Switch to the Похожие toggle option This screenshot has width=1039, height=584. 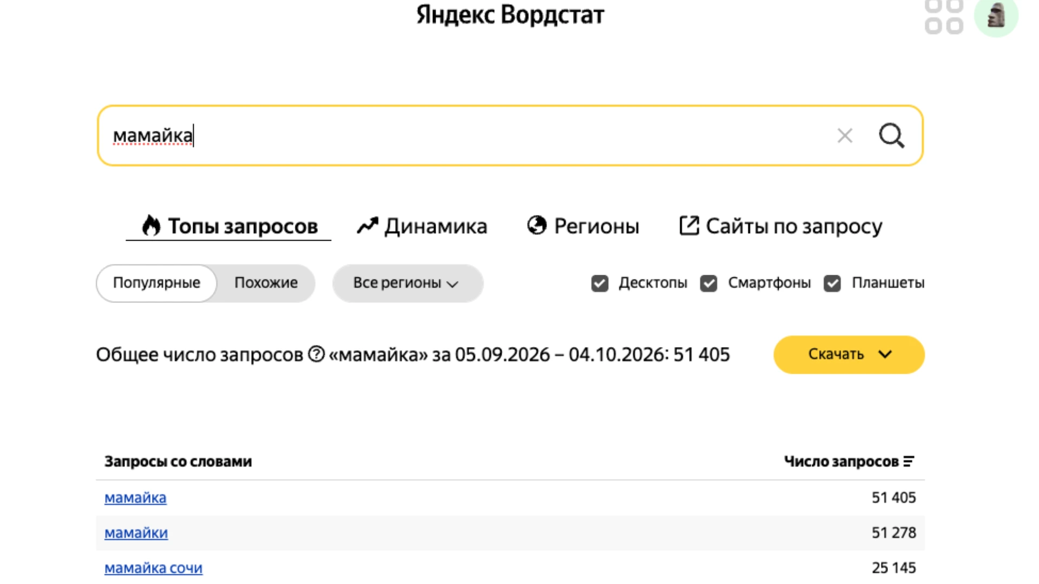(x=266, y=283)
